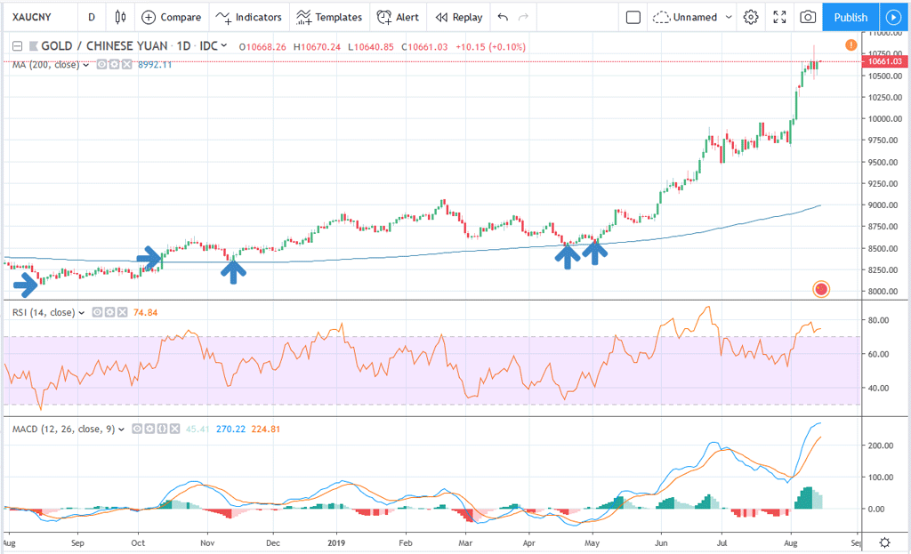The width and height of the screenshot is (911, 554).
Task: Click the blue Publish button
Action: point(851,17)
